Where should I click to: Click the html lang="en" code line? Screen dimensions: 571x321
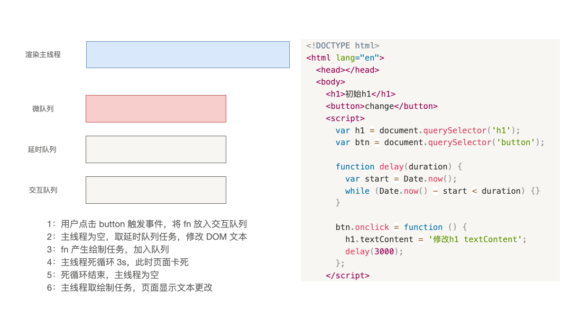(345, 58)
